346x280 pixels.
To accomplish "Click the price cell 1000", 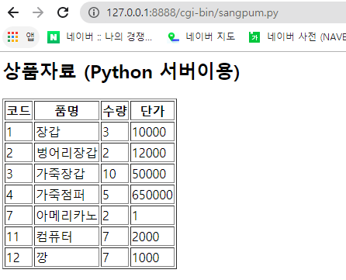I will coord(152,258).
